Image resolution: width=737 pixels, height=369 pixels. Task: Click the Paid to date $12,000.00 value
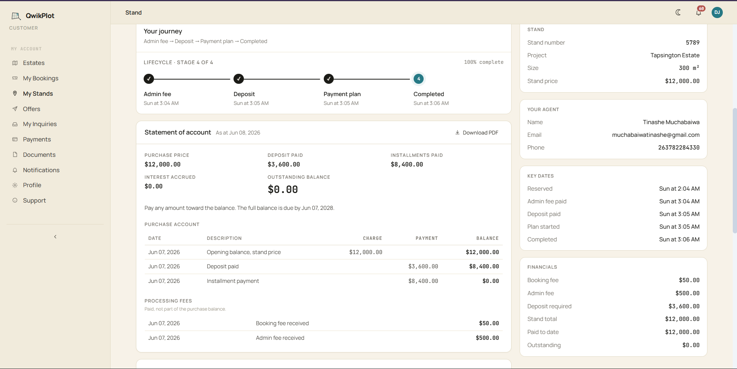tap(682, 332)
